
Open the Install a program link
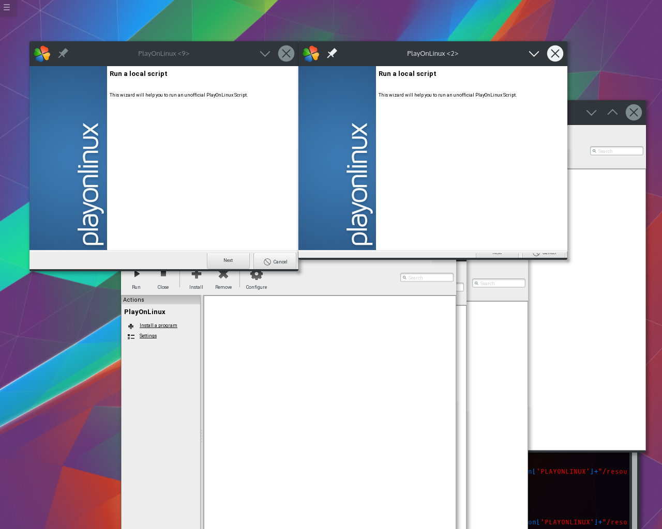[158, 325]
